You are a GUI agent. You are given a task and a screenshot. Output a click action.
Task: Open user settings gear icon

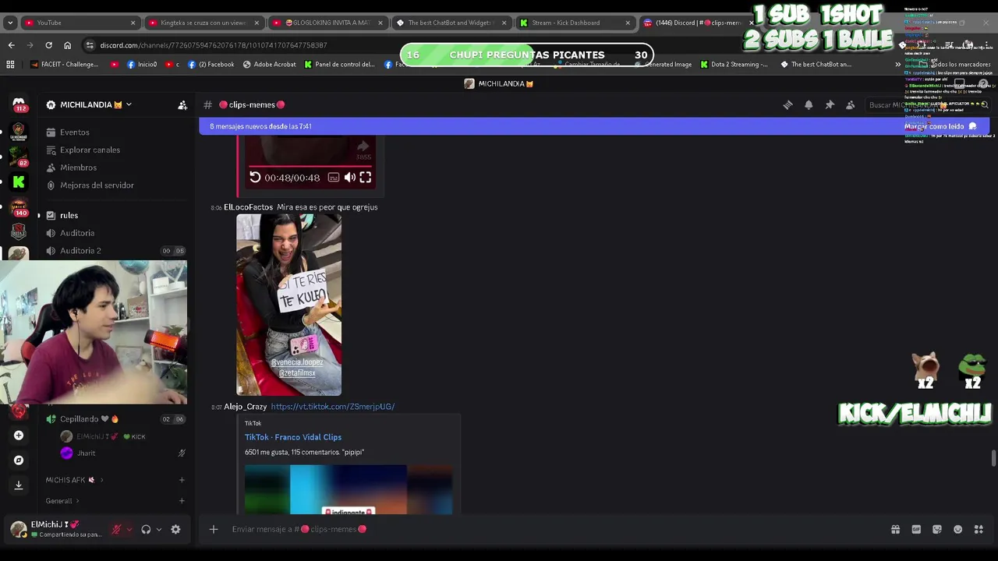[175, 529]
